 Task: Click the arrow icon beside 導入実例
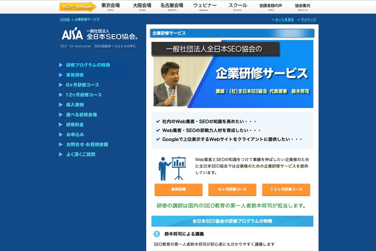[x=61, y=105]
